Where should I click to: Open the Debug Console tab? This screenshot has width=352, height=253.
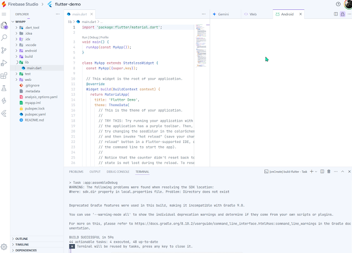118,172
